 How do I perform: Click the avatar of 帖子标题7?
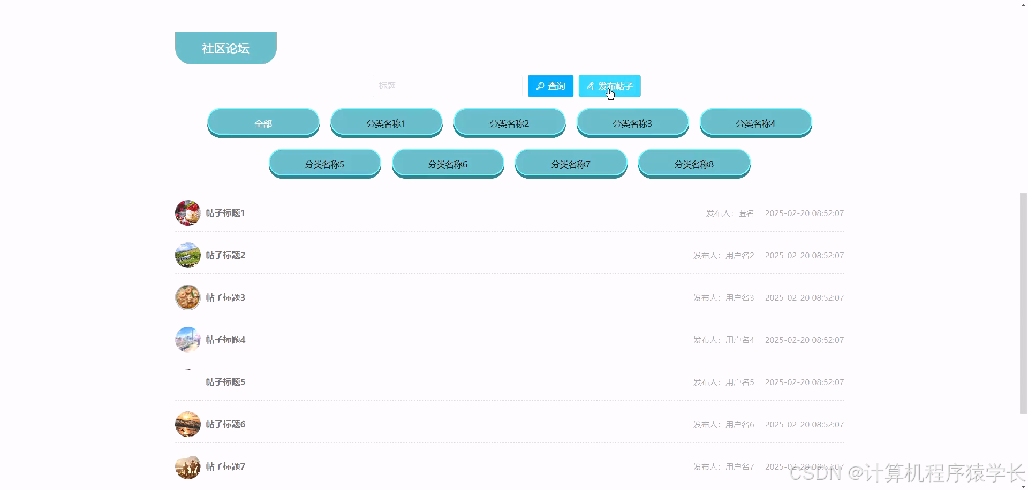[188, 466]
